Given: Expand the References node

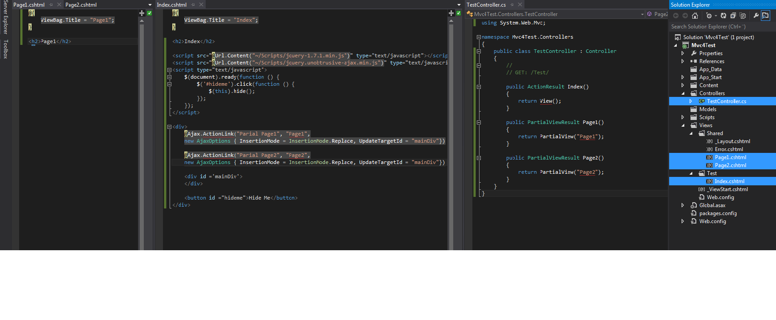Looking at the screenshot, I should pyautogui.click(x=683, y=61).
